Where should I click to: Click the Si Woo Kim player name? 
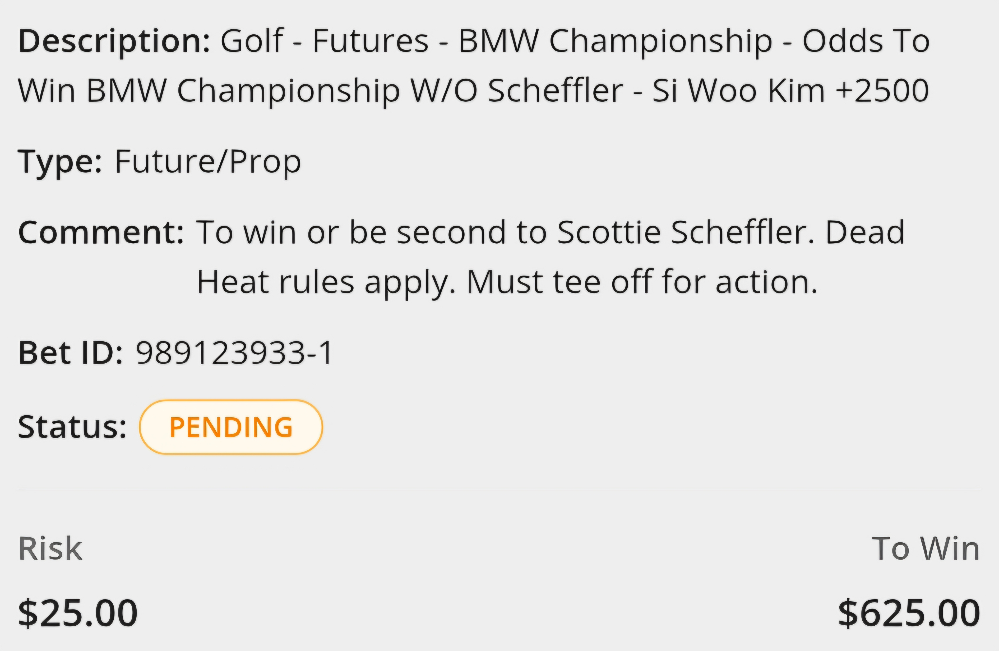[739, 91]
